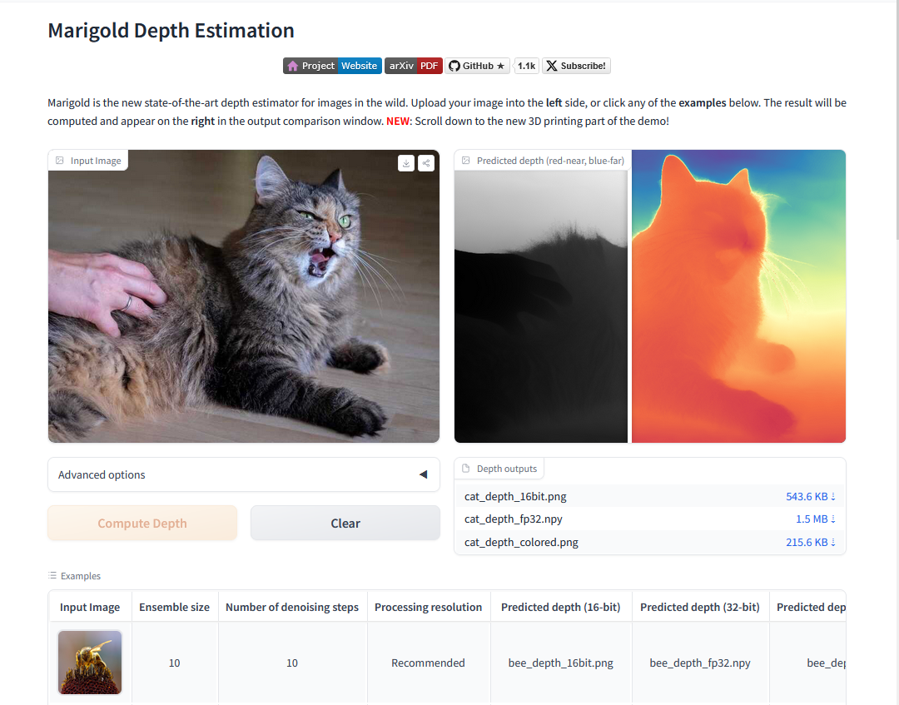Click the cat_depth_colored.png file name
Image resolution: width=899 pixels, height=705 pixels.
click(521, 542)
